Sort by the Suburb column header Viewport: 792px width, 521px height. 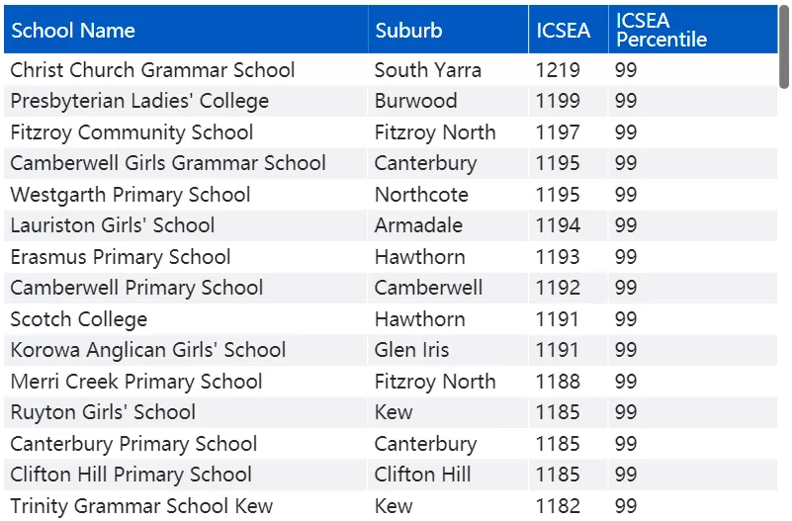(x=449, y=30)
